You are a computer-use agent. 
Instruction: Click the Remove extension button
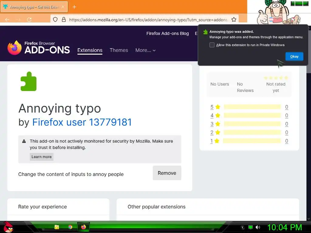(167, 173)
